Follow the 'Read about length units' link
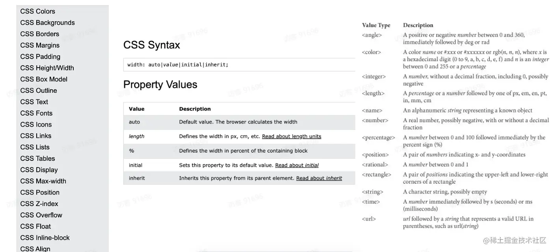Viewport: 554px width, 252px height. [x=291, y=136]
